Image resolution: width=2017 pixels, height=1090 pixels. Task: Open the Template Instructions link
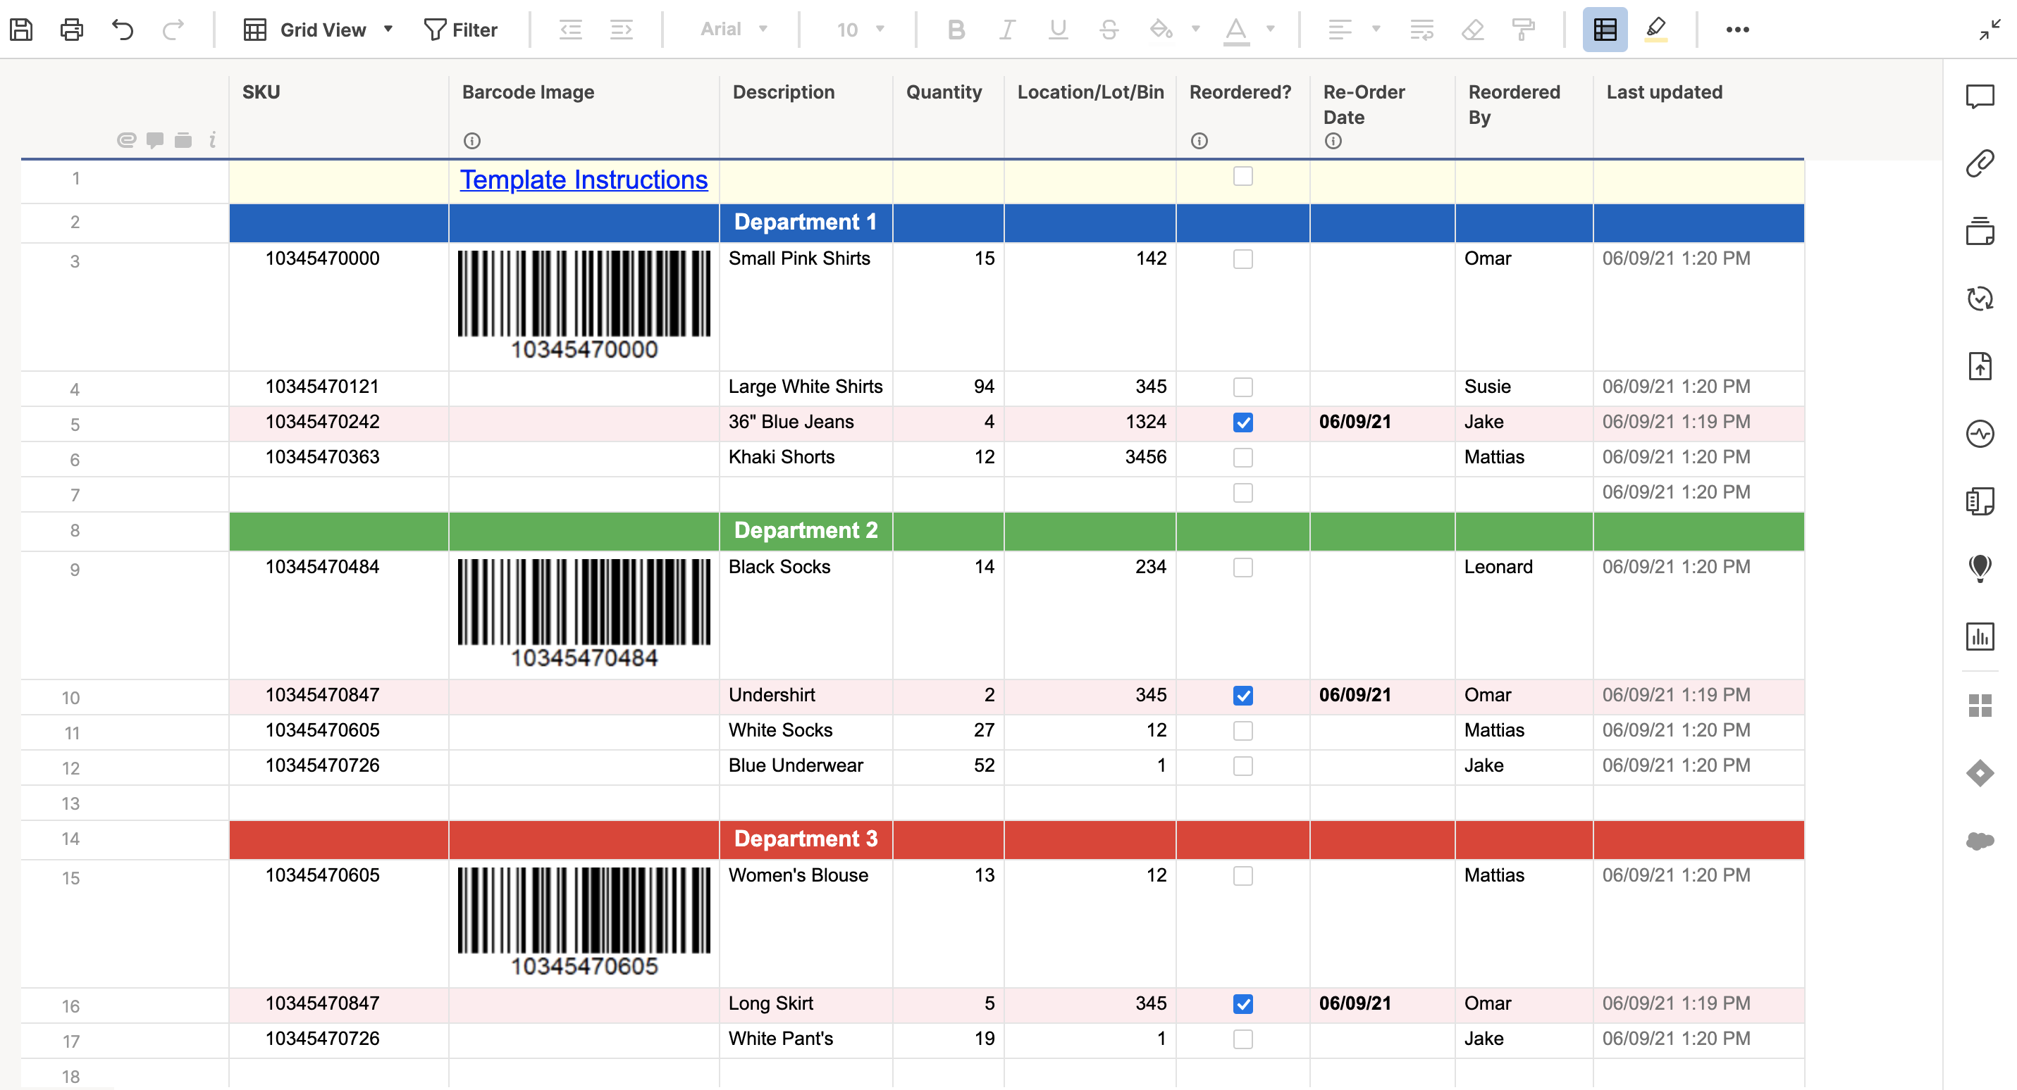[x=583, y=179]
